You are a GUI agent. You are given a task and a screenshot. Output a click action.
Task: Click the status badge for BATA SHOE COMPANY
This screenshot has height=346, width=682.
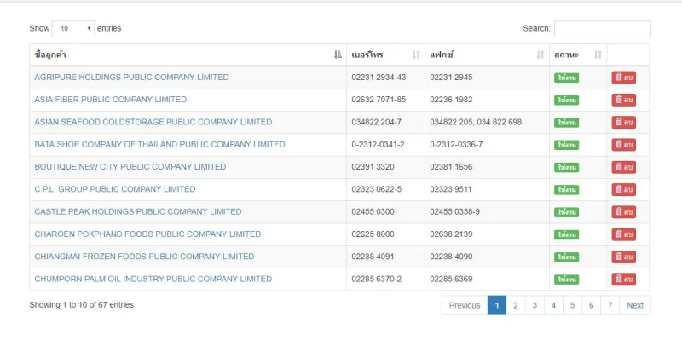(x=566, y=145)
